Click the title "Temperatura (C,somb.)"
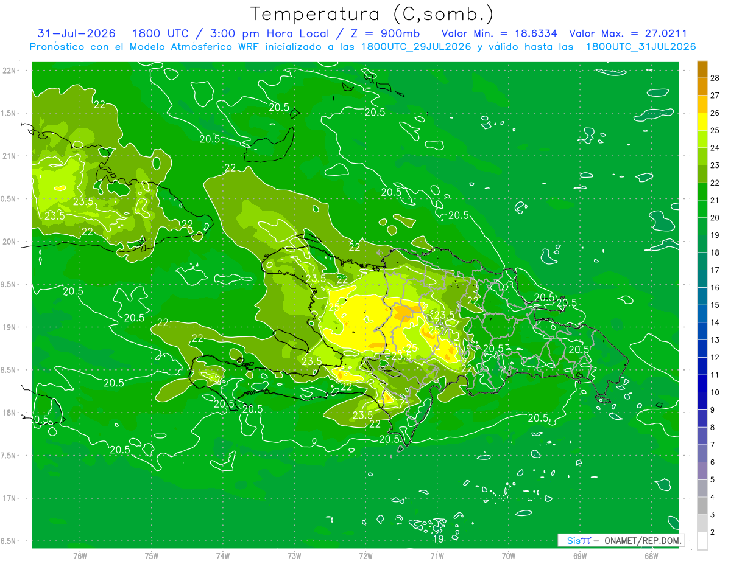731x564 pixels. 372,14
